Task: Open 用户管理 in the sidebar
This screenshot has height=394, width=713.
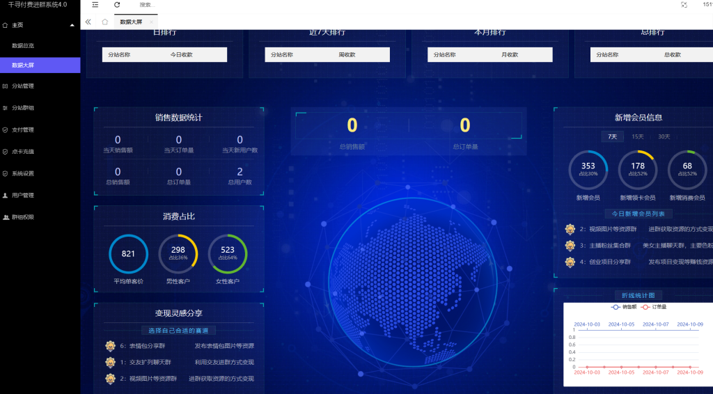Action: pyautogui.click(x=23, y=195)
